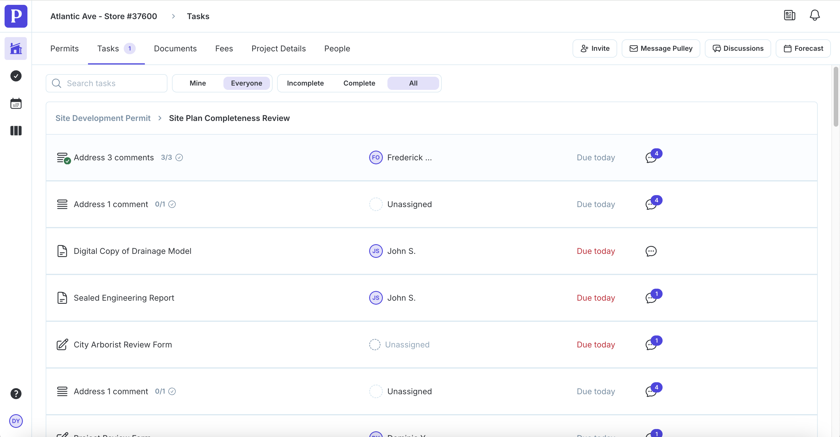This screenshot has height=437, width=840.
Task: Open the notifications bell
Action: (814, 15)
